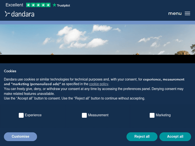195x146 pixels.
Task: Click the dandara logo symbol
Action: tap(7, 14)
